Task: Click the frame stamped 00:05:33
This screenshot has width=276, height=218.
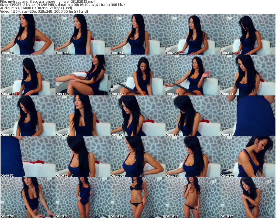Action: click(x=193, y=75)
